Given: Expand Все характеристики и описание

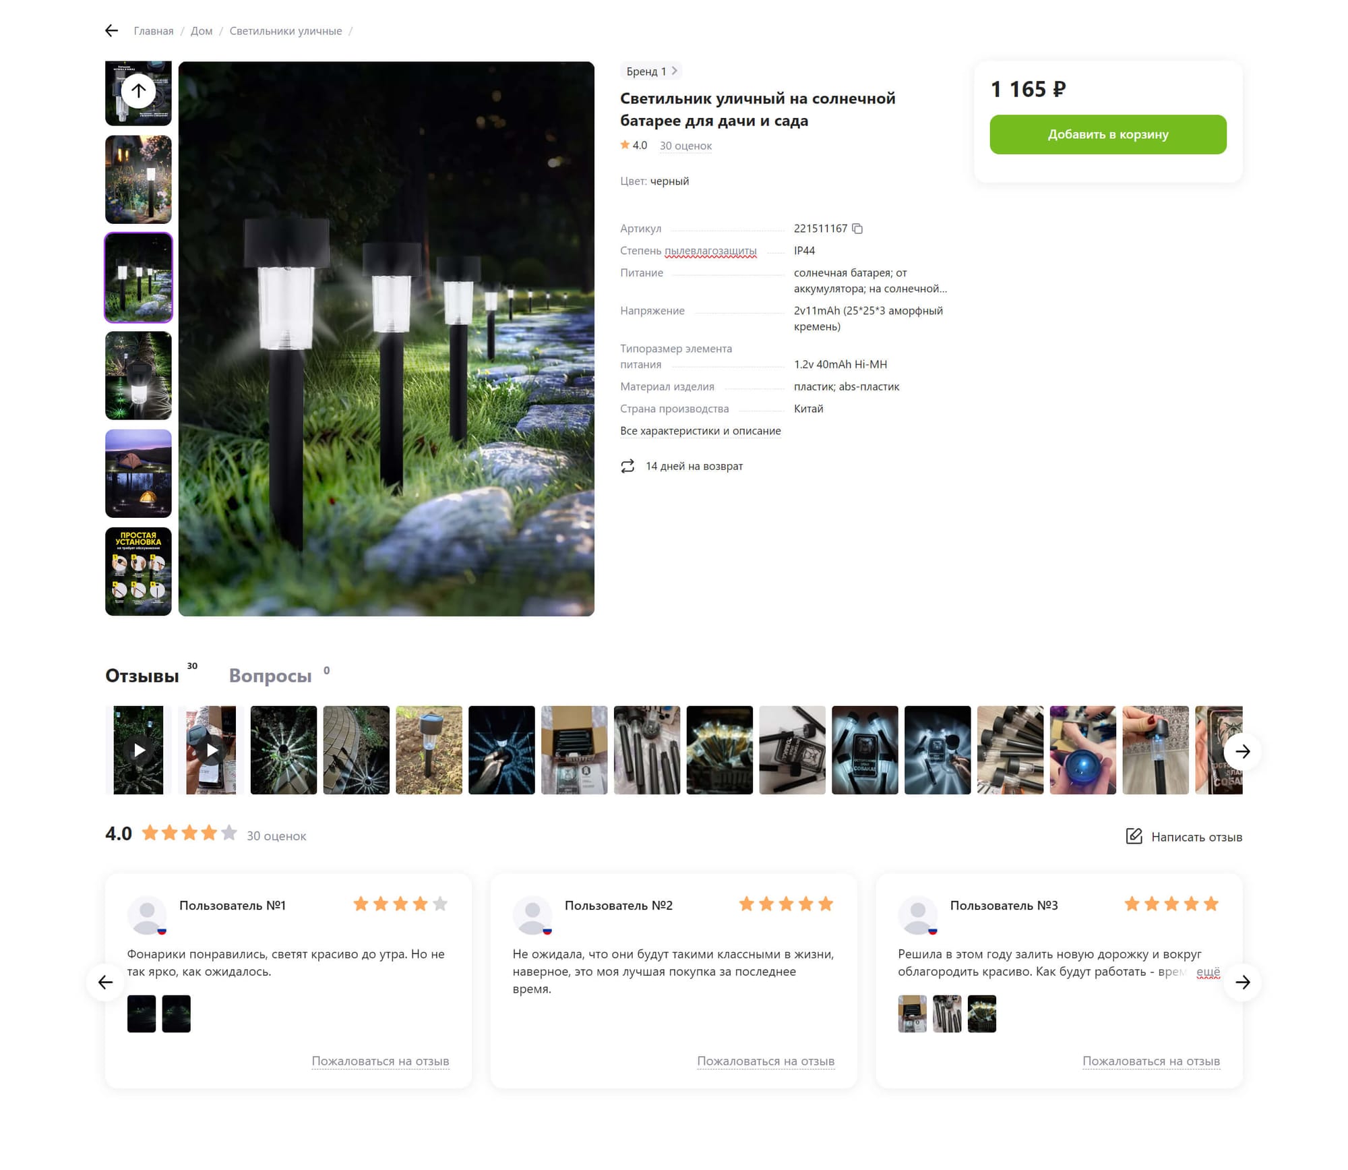Looking at the screenshot, I should tap(700, 431).
